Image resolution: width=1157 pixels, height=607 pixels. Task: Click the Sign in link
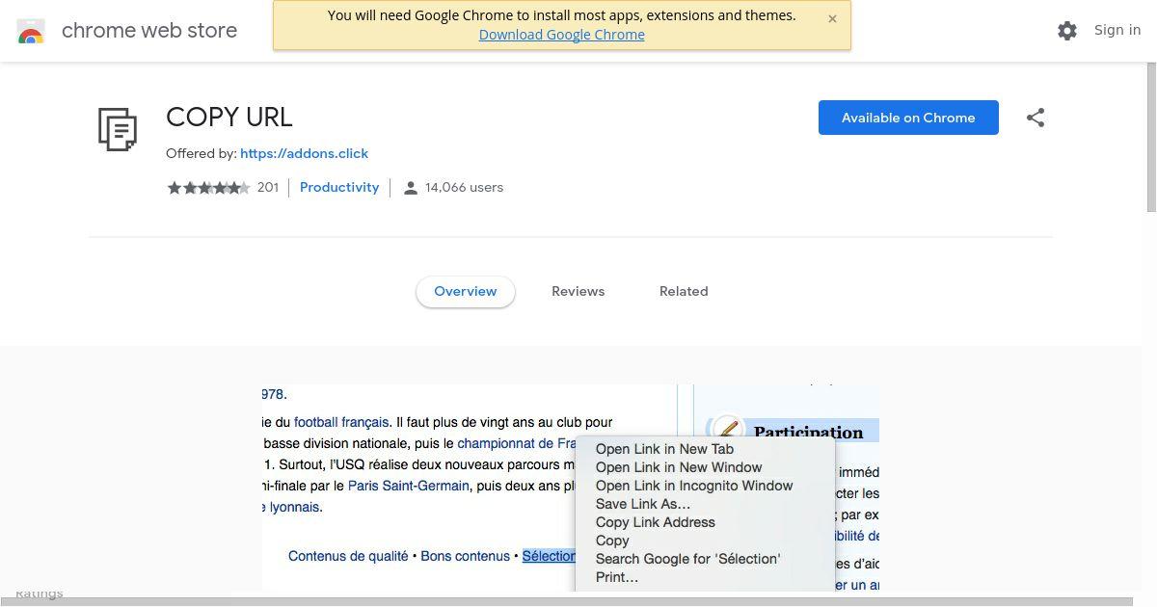click(1117, 30)
